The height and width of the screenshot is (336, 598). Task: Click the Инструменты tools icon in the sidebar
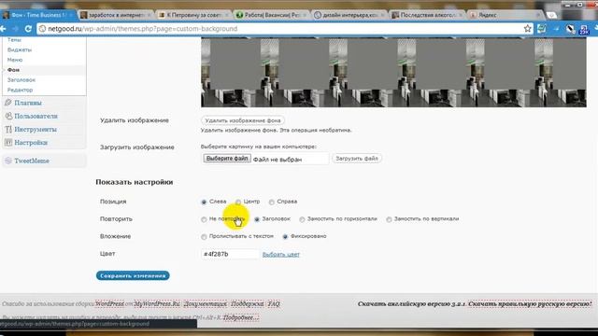pos(8,129)
